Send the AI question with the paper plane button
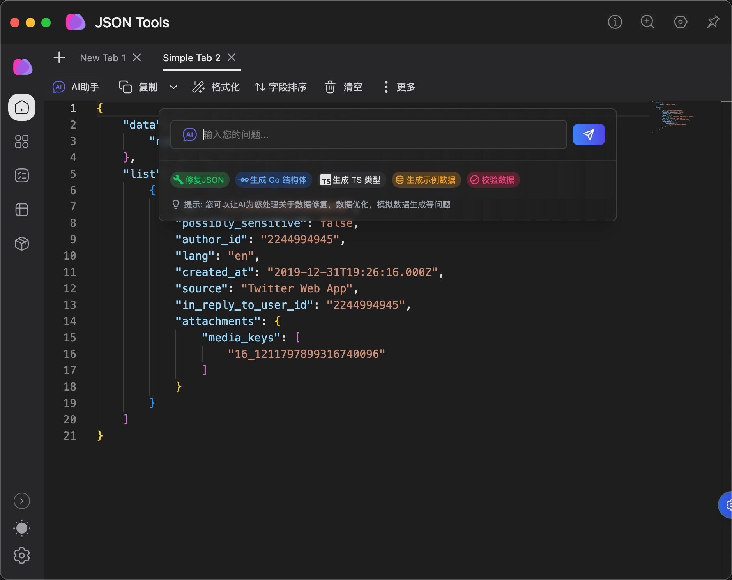 click(x=589, y=134)
